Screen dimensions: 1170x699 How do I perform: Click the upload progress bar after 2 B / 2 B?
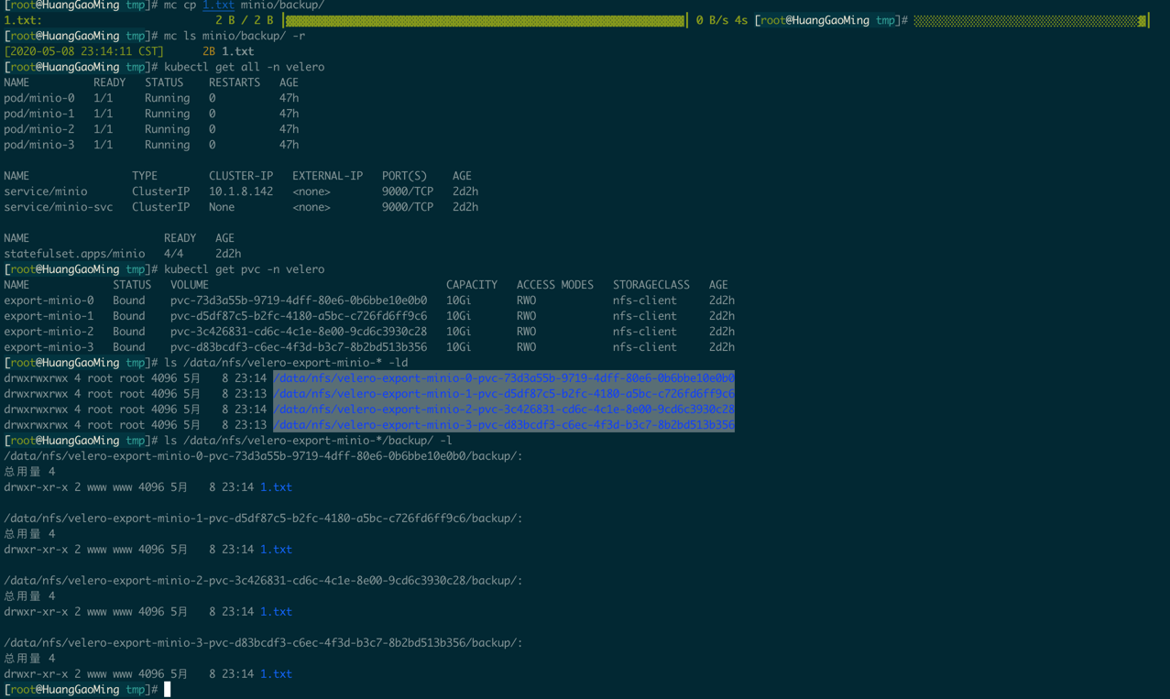point(486,20)
